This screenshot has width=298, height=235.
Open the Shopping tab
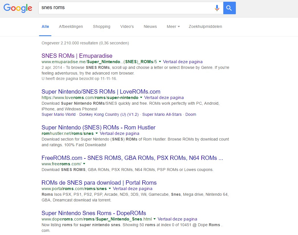click(102, 26)
